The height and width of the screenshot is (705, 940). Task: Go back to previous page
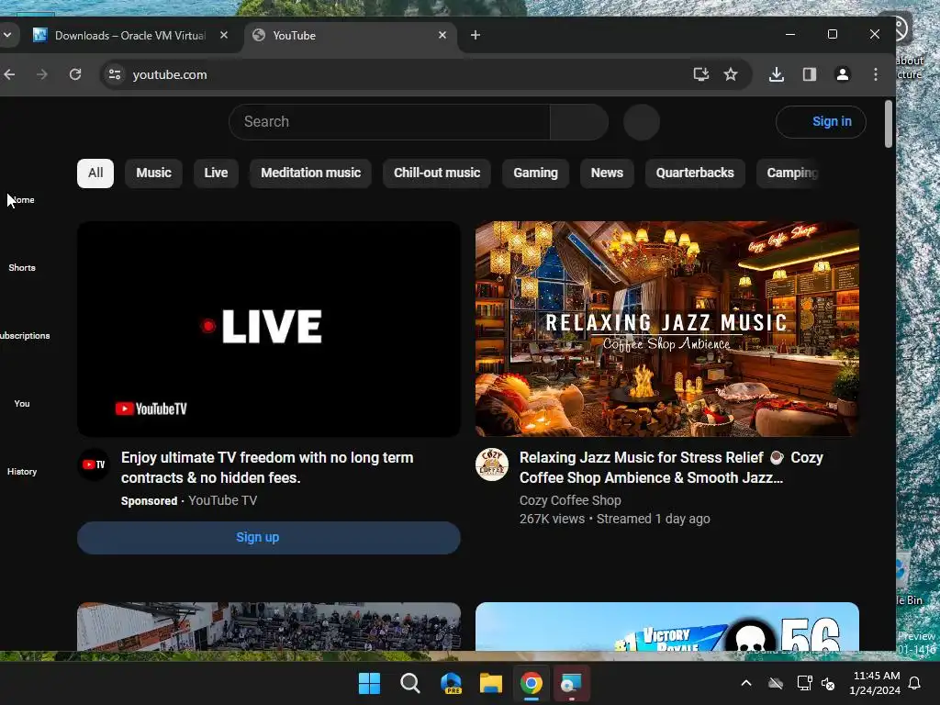(x=9, y=74)
